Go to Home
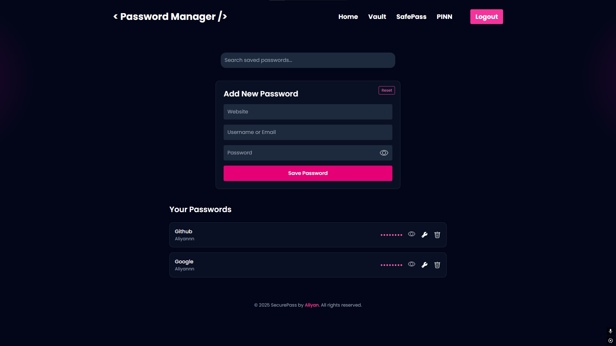616x346 pixels. coord(348,17)
